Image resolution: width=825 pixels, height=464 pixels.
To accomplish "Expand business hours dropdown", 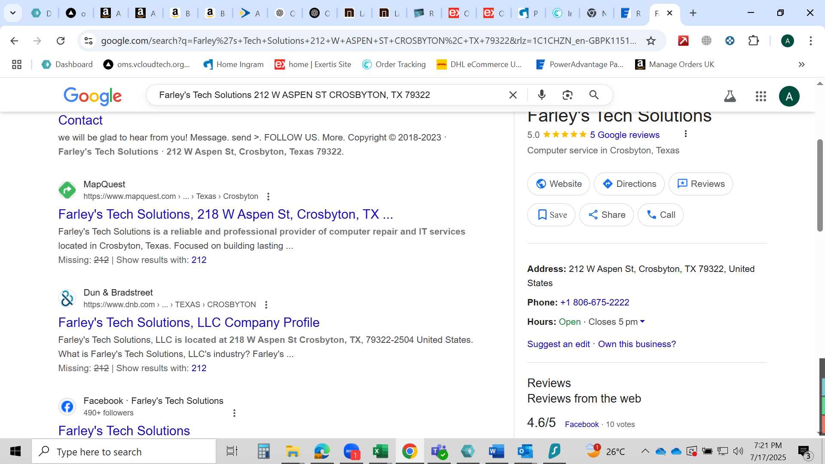I will pos(642,321).
